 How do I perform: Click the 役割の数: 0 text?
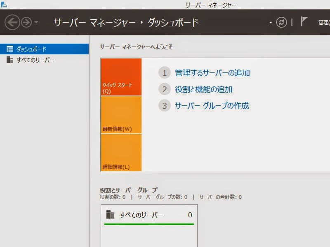pyautogui.click(x=113, y=197)
